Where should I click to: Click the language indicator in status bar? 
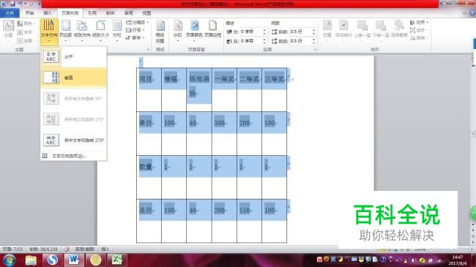85,249
